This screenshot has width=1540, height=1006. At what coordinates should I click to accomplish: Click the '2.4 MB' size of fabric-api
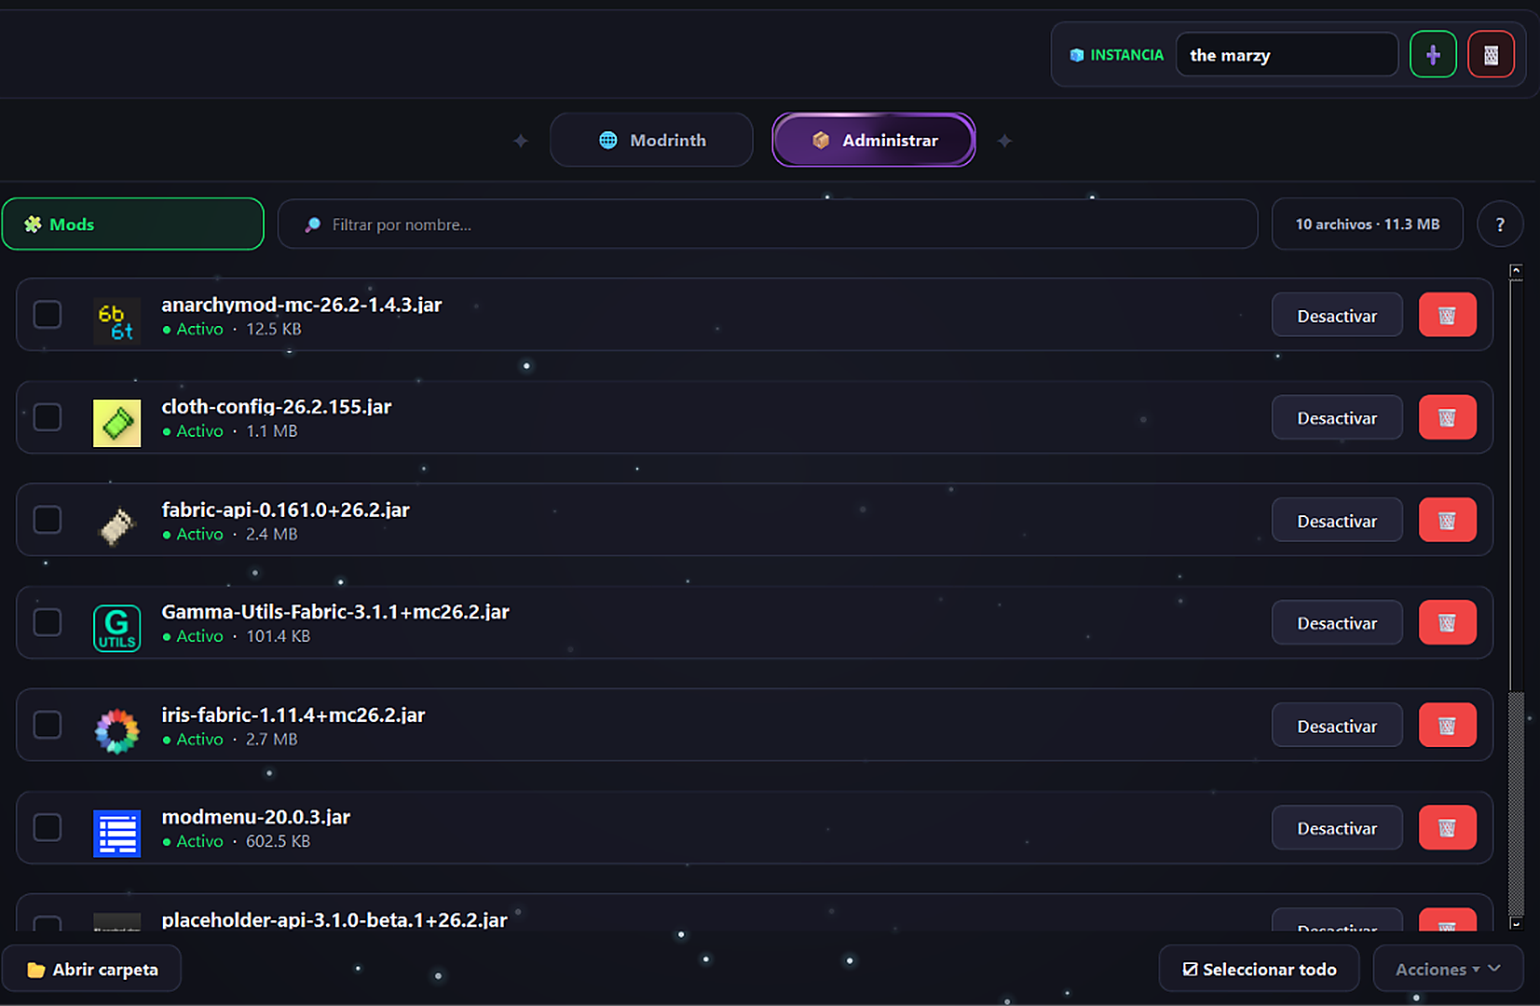(272, 534)
